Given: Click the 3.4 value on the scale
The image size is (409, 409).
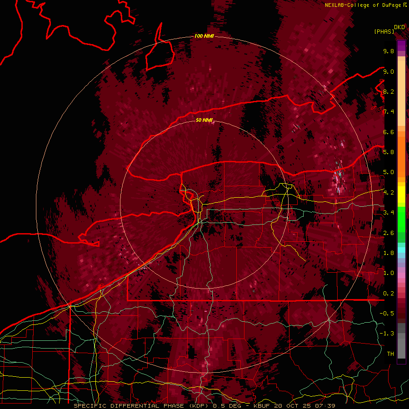Looking at the screenshot, I should coord(389,213).
